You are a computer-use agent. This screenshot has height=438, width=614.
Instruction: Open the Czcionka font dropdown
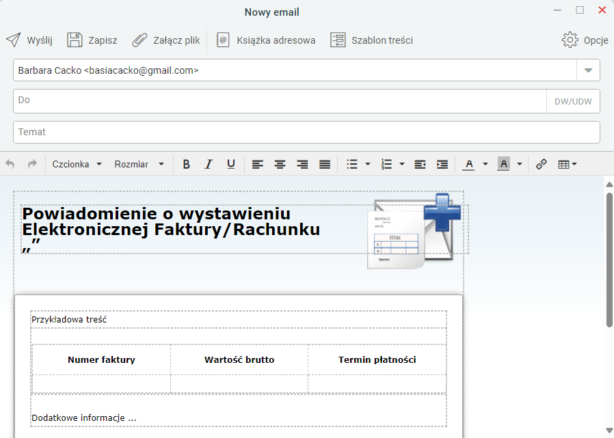coord(77,164)
